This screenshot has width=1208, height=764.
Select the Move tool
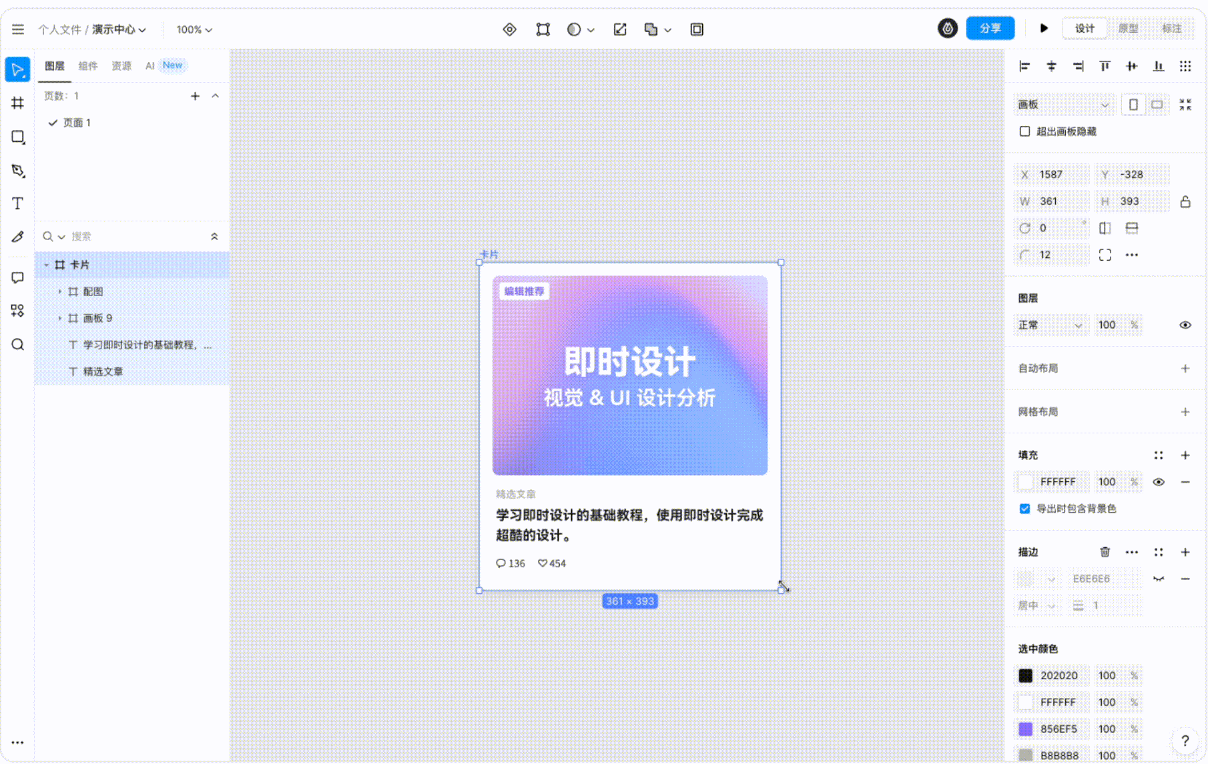pyautogui.click(x=17, y=70)
